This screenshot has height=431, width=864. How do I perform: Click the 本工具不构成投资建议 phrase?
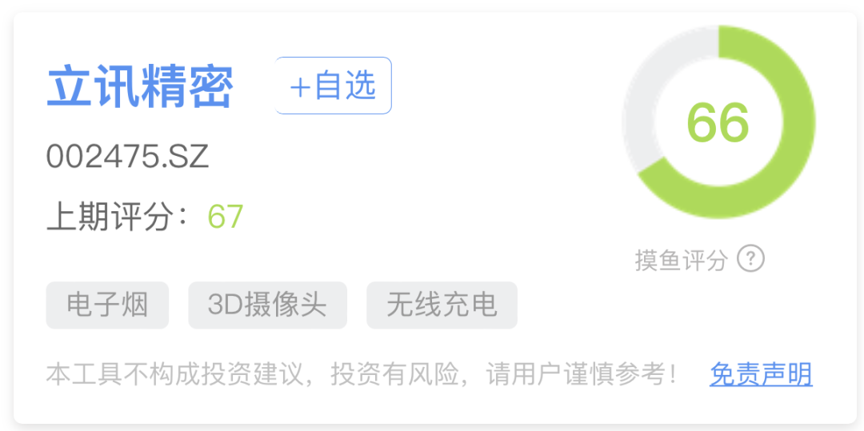[174, 375]
